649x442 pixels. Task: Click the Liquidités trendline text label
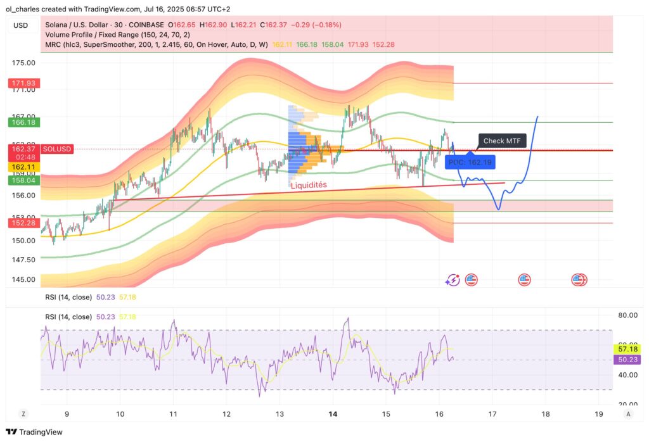[309, 186]
